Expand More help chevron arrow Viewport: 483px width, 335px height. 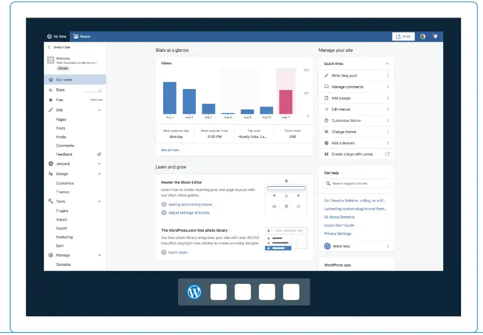(388, 246)
